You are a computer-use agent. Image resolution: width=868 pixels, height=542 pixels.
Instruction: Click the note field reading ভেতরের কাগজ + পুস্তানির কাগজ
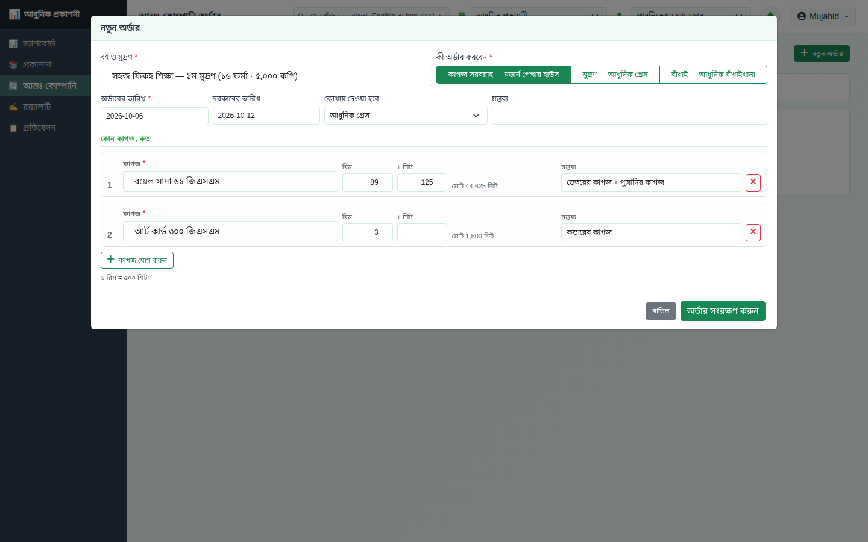tap(651, 182)
